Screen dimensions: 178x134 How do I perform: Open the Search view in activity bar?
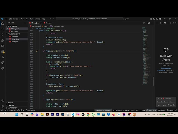click(x=3, y=29)
